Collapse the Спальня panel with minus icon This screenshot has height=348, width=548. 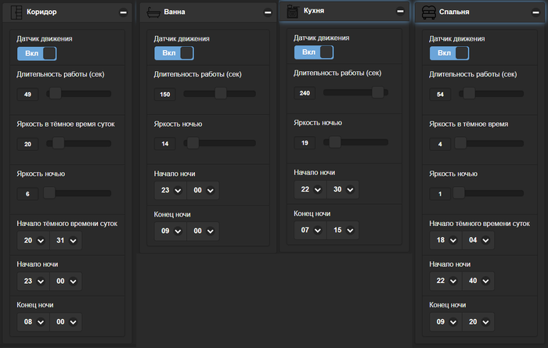pyautogui.click(x=535, y=13)
